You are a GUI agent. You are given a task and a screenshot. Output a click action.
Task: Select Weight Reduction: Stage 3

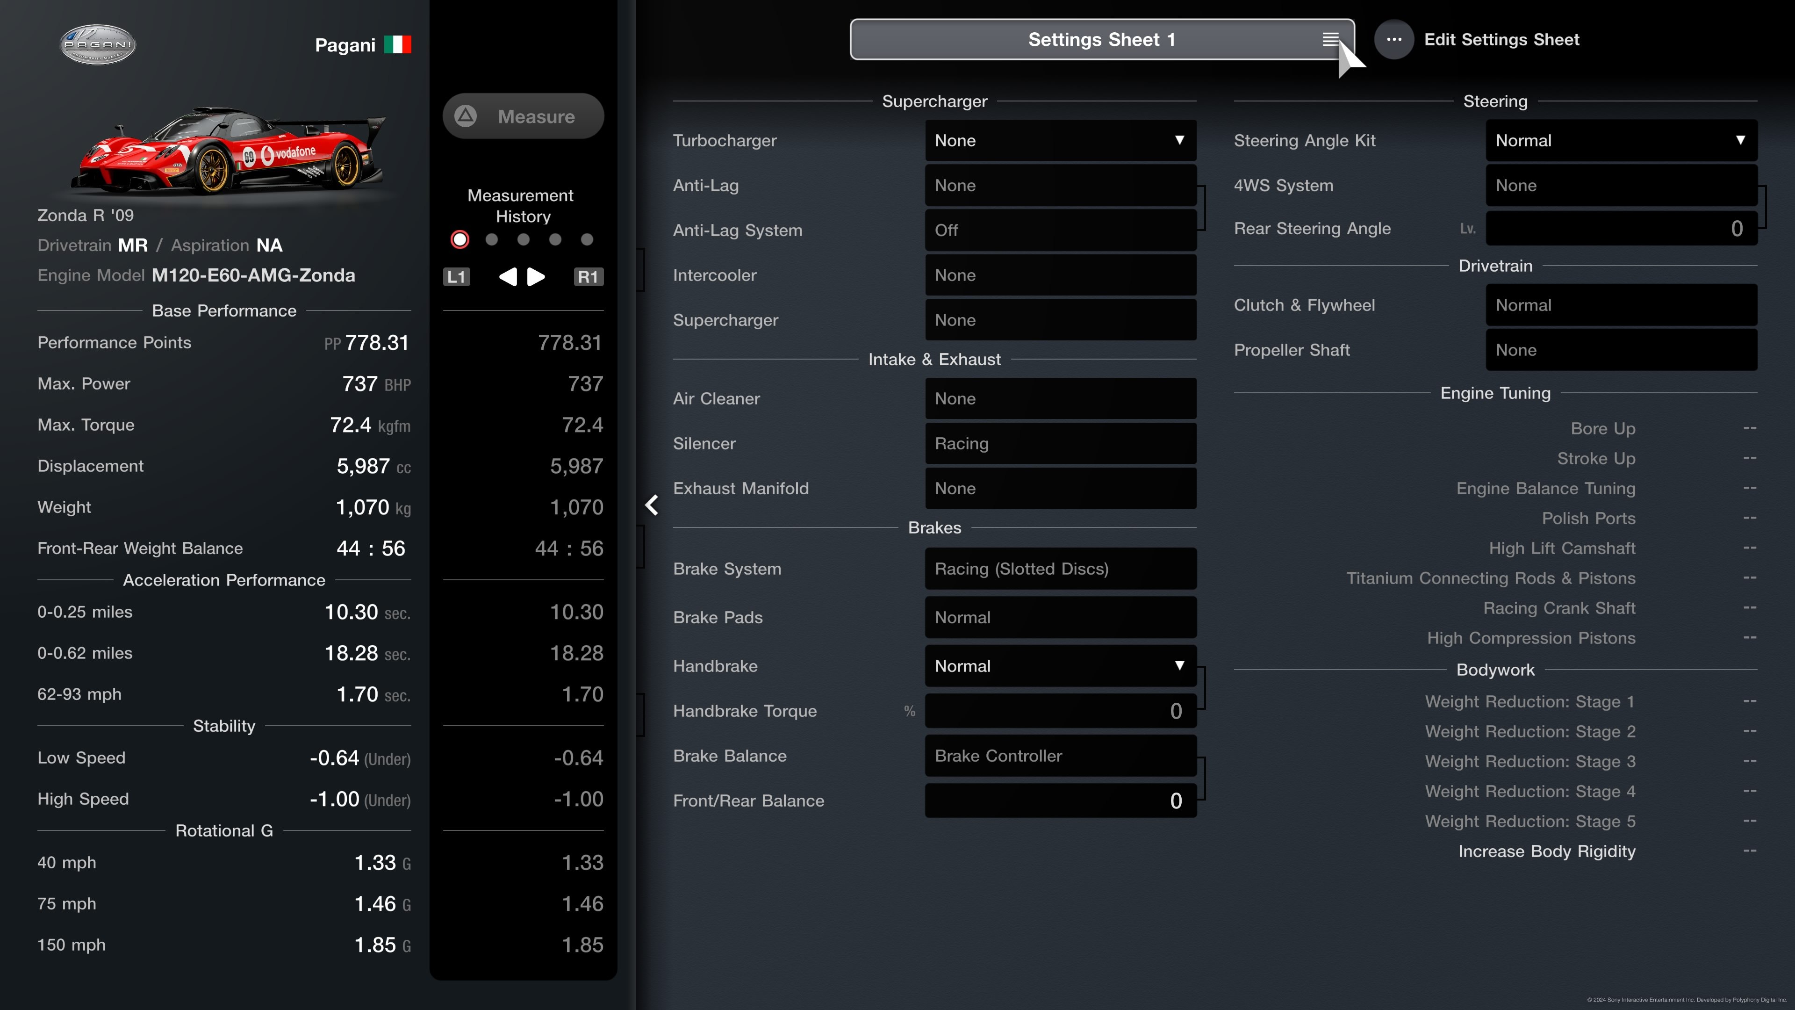pyautogui.click(x=1529, y=762)
